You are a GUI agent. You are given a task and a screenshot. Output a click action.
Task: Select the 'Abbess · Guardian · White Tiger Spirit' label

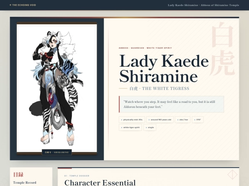(x=145, y=48)
